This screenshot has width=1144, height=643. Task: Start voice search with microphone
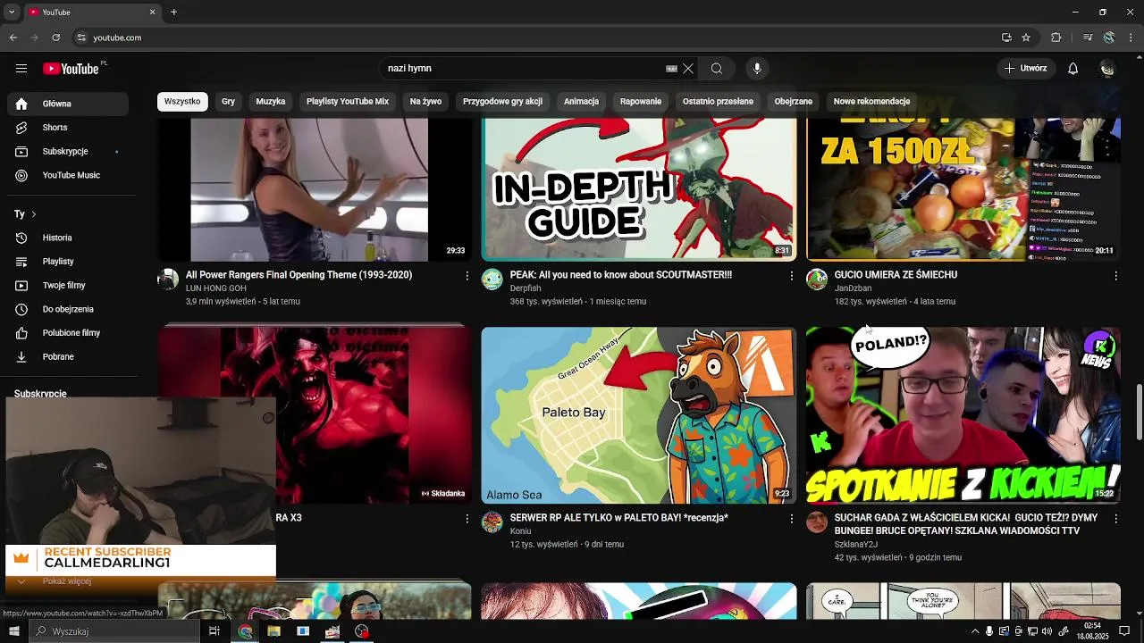point(757,69)
